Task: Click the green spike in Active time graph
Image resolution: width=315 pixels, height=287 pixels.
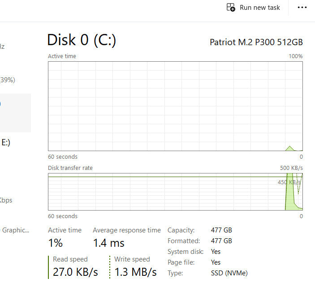Action: pyautogui.click(x=289, y=148)
